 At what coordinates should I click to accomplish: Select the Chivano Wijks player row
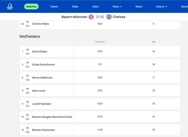(100, 24)
